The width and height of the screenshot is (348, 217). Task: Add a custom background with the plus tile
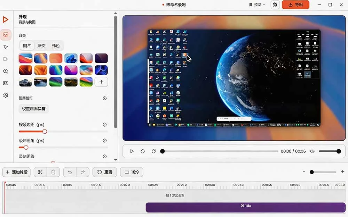tap(101, 82)
